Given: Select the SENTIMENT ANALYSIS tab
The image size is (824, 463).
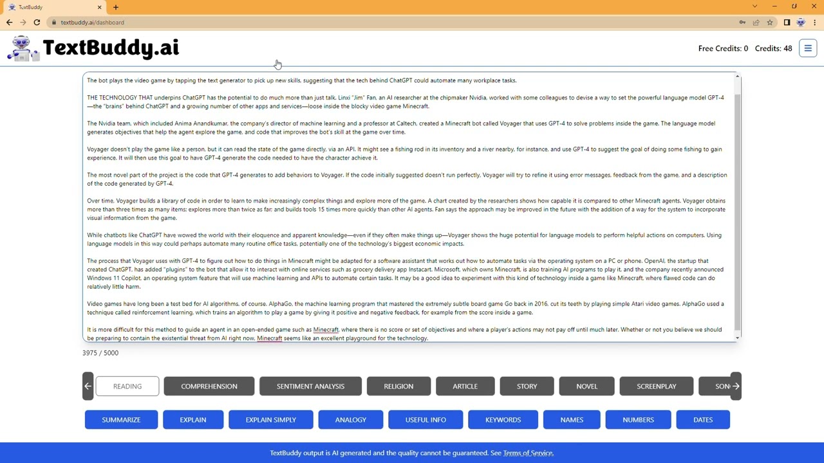Looking at the screenshot, I should coord(310,386).
